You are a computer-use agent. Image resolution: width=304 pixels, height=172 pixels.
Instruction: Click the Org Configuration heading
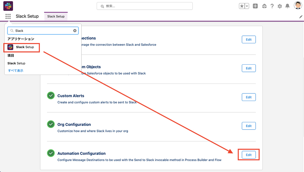(x=74, y=124)
